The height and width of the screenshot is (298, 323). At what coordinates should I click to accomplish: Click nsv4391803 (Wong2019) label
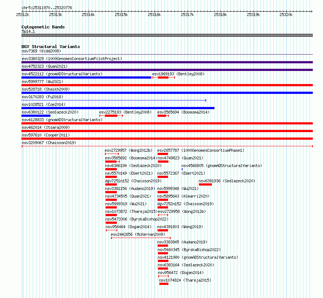[x=180, y=227]
